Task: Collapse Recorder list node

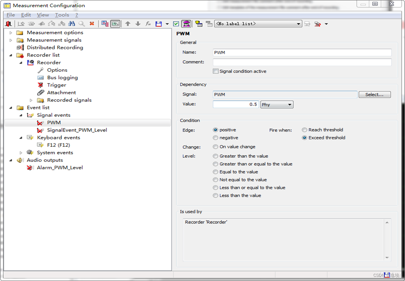Action: click(11, 55)
